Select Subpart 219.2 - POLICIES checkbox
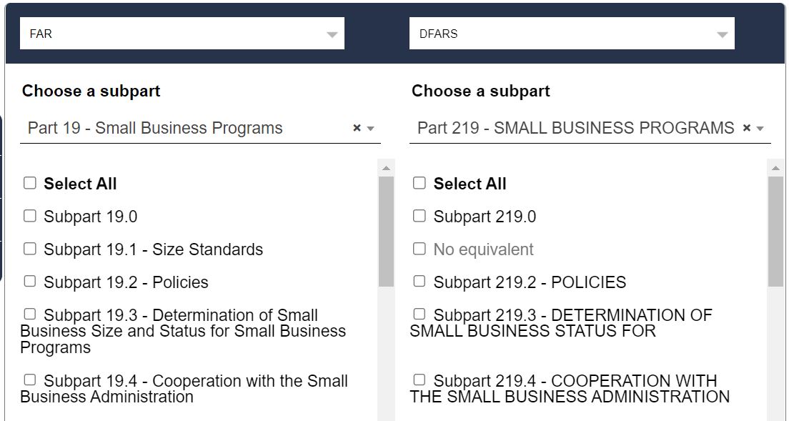Screen dimensions: 794x421 [420, 282]
